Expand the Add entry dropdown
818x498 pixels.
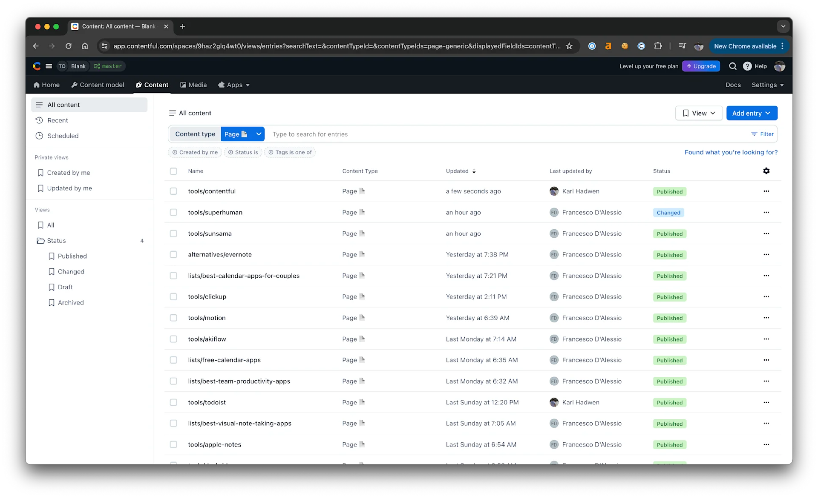tap(752, 113)
